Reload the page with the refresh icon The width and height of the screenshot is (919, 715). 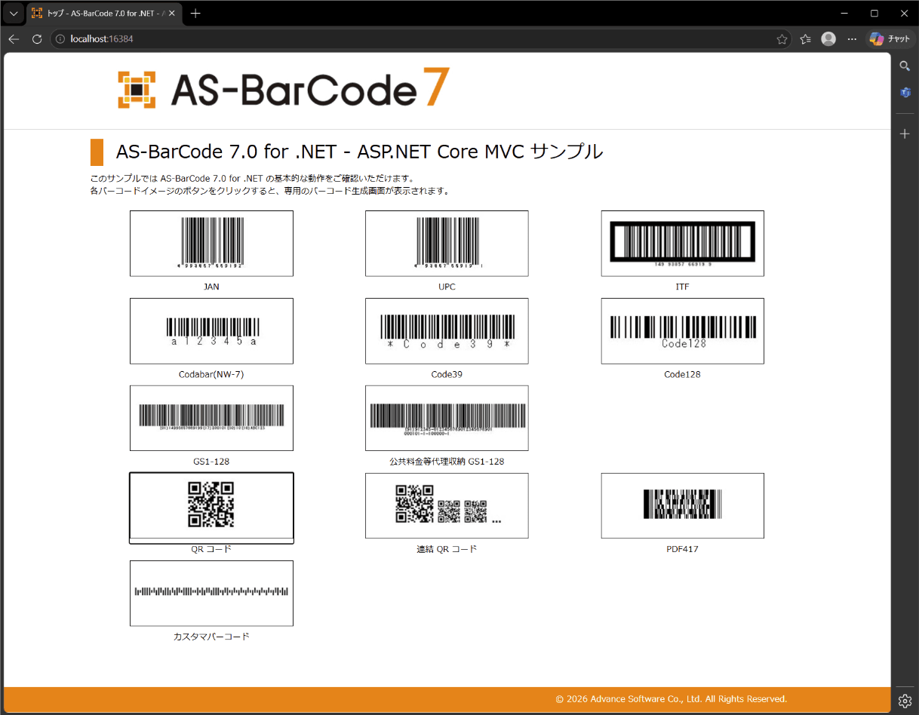click(36, 38)
